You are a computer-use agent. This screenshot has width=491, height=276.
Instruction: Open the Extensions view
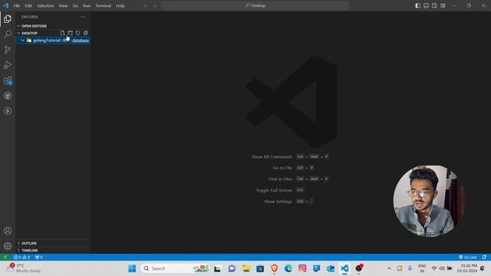click(8, 80)
